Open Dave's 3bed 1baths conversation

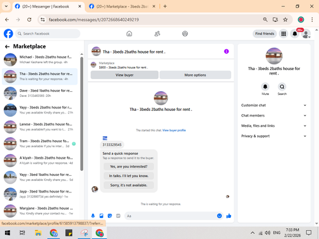click(40, 93)
